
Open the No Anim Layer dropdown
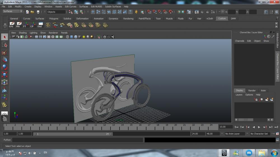point(235,134)
